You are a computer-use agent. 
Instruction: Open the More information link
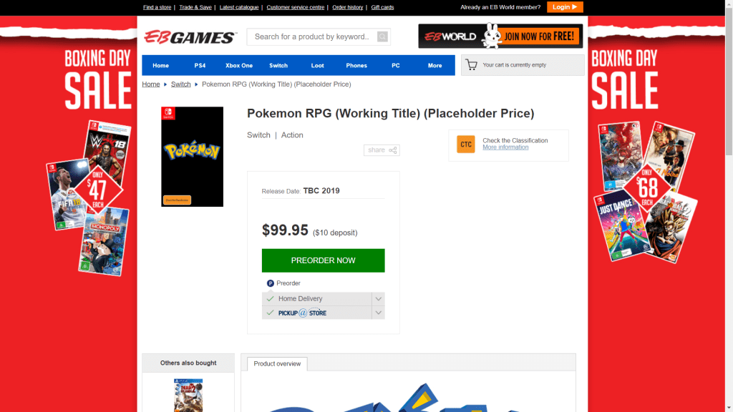click(505, 147)
